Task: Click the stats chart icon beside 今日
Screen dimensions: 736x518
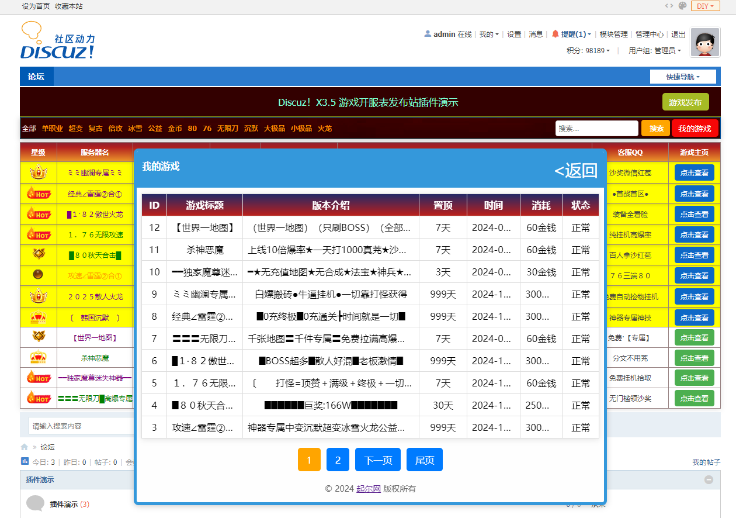Action: 25,461
